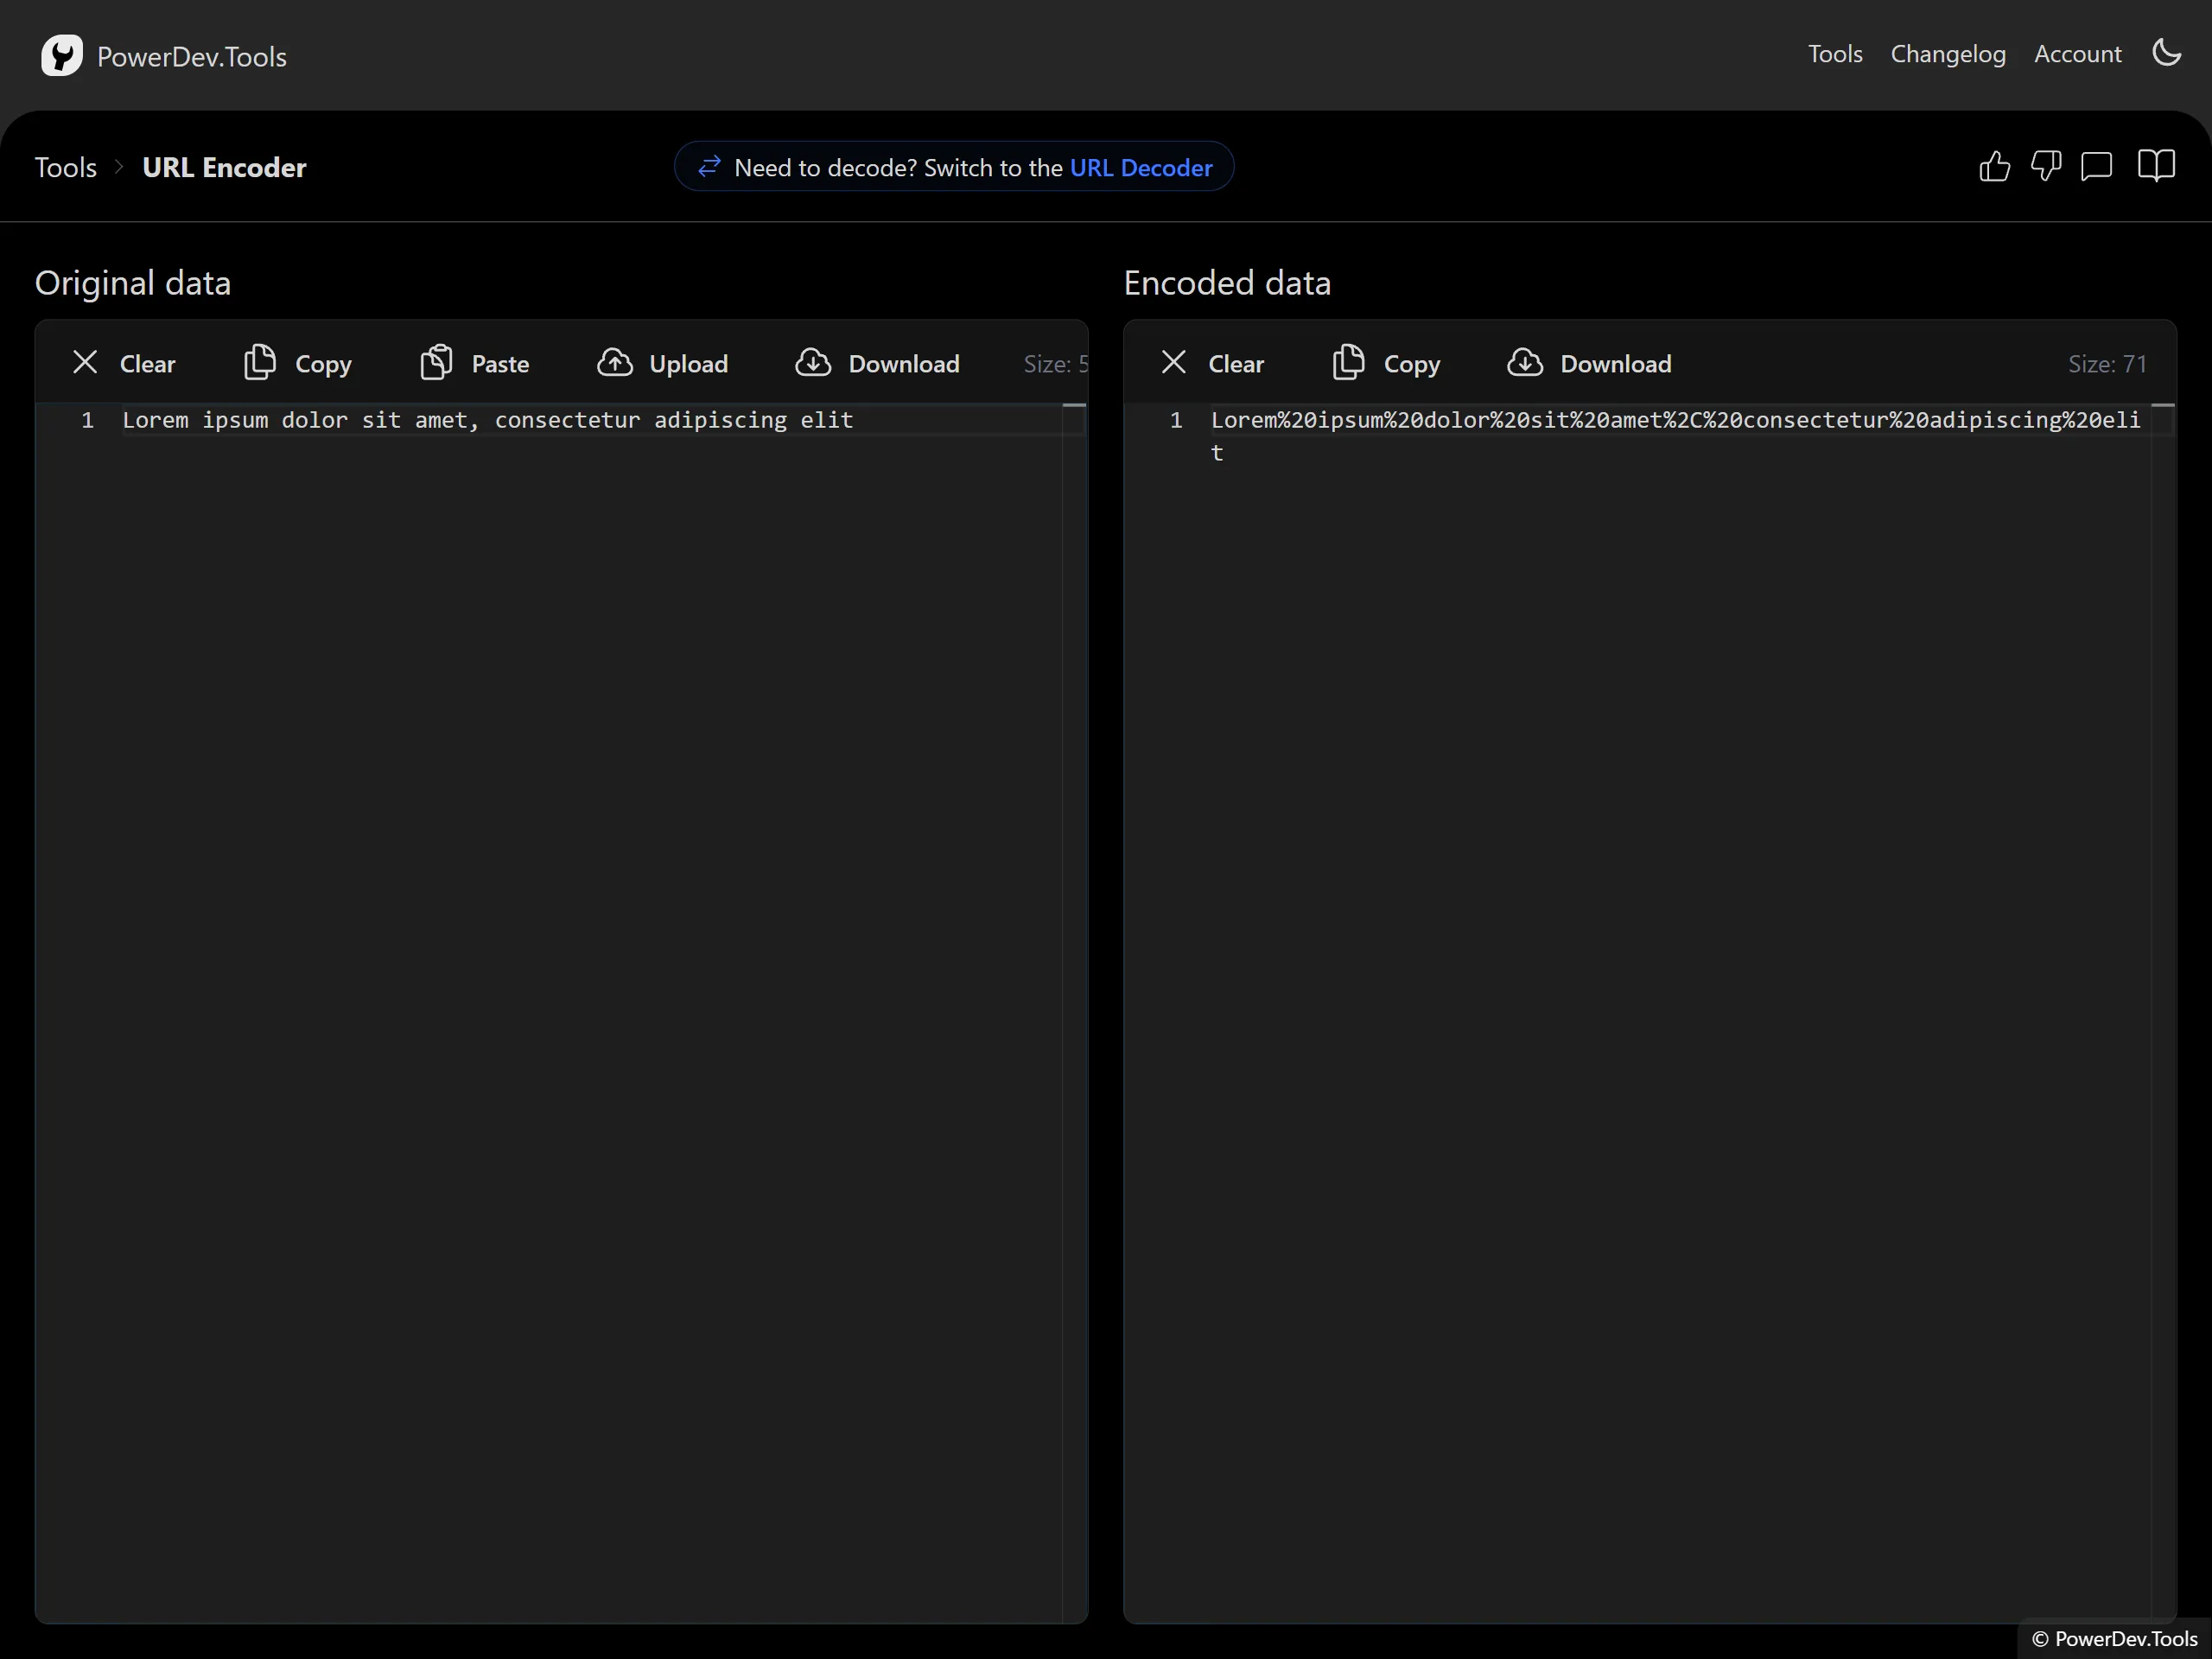Click the Copy icon in Encoded data
Screen dimensions: 2212x1659
[x=1348, y=362]
